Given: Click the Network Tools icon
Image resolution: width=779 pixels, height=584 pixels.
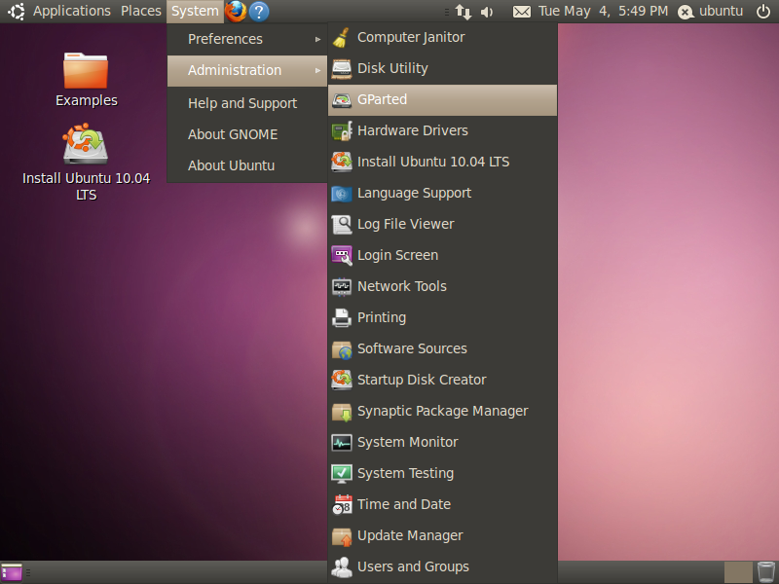Looking at the screenshot, I should tap(342, 286).
